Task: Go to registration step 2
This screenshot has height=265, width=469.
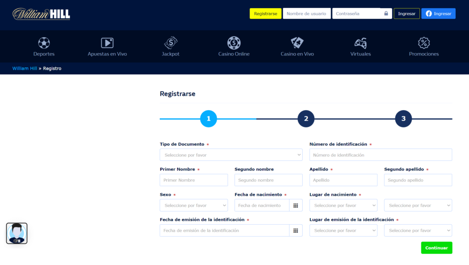Action: [306, 119]
